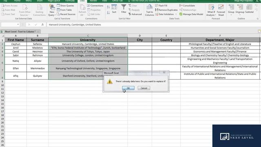Image resolution: width=261 pixels, height=147 pixels.
Task: Select column D header
Action: [139, 36]
